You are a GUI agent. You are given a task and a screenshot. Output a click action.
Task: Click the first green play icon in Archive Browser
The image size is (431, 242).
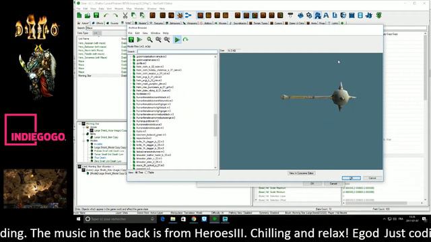coord(139,40)
